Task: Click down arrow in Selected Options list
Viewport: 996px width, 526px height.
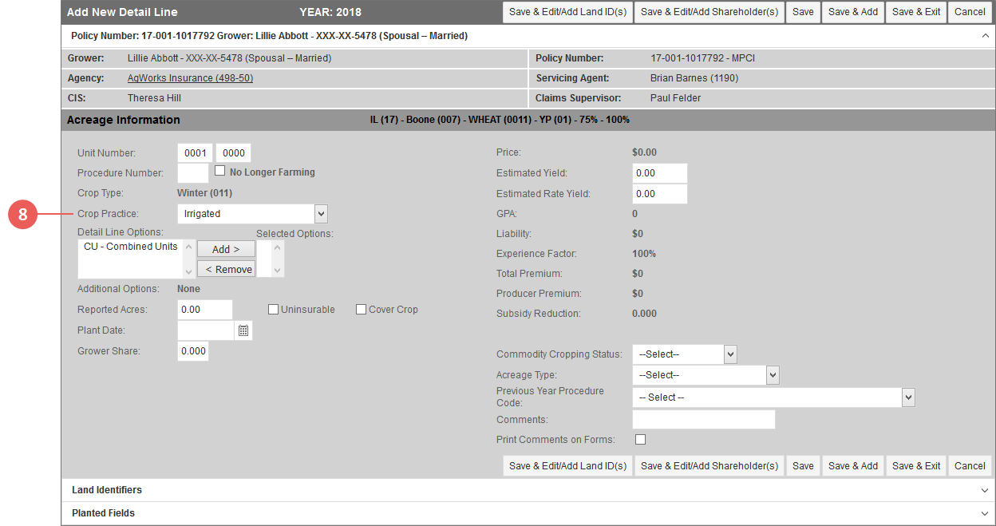Action: (x=278, y=270)
